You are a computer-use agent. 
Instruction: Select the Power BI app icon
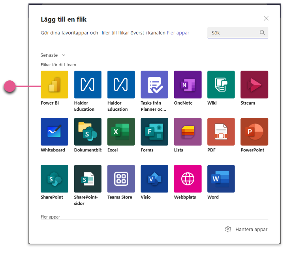click(54, 84)
